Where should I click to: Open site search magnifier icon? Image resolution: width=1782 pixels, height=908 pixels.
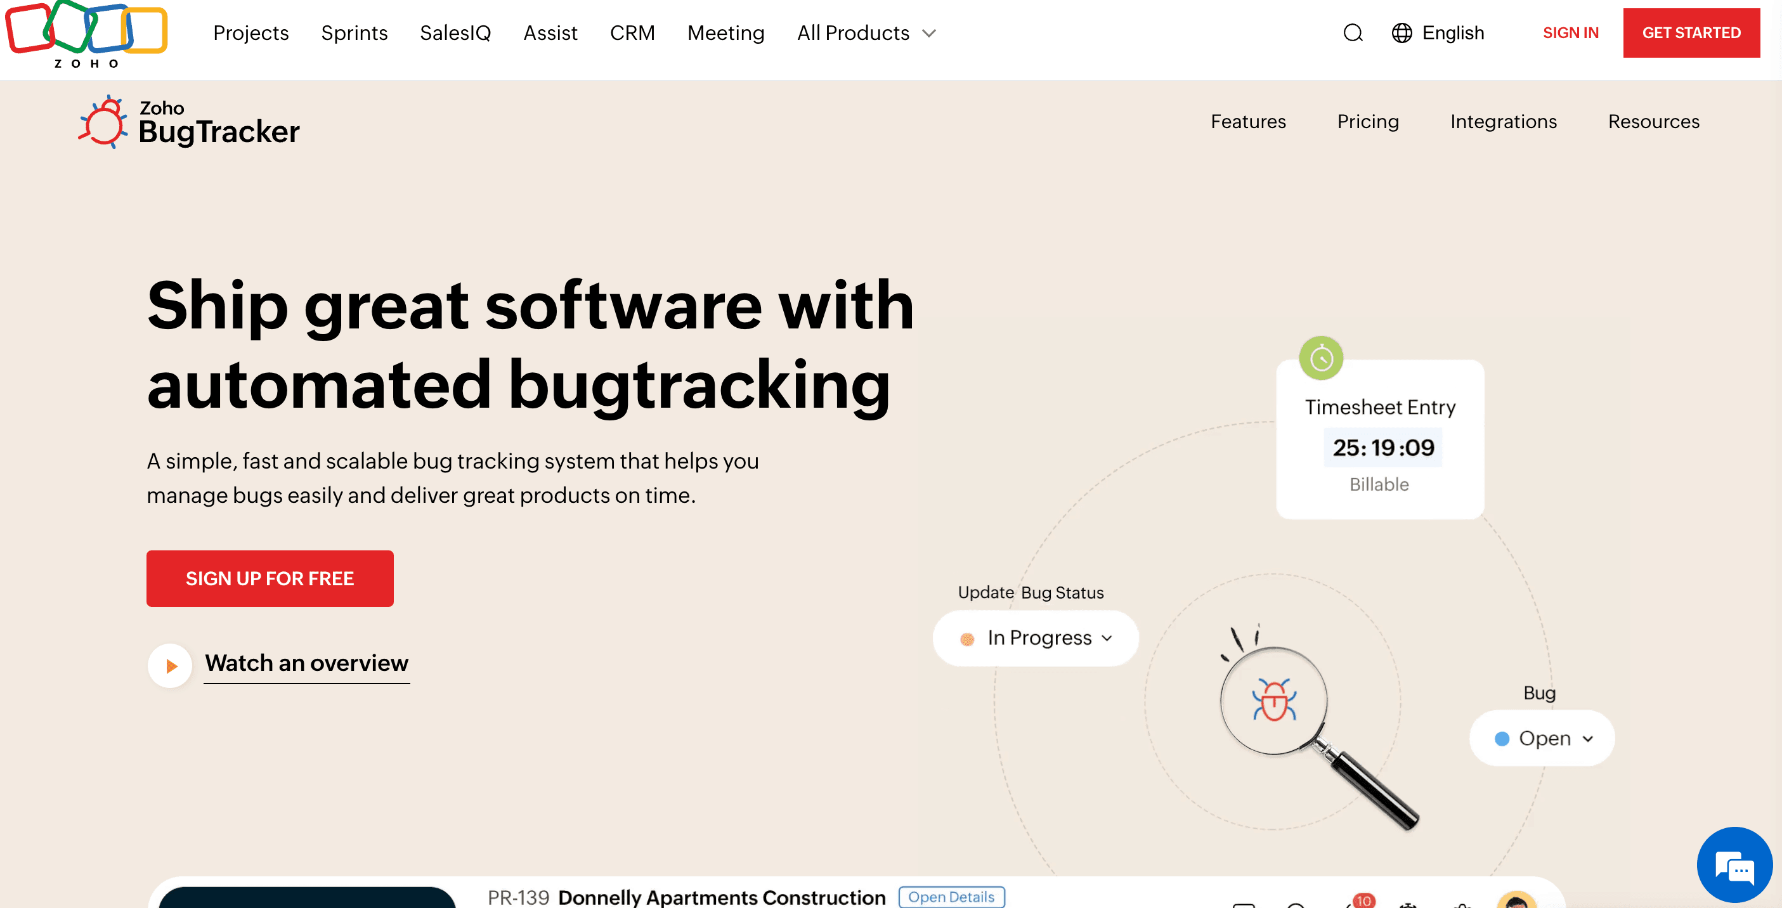(1353, 33)
